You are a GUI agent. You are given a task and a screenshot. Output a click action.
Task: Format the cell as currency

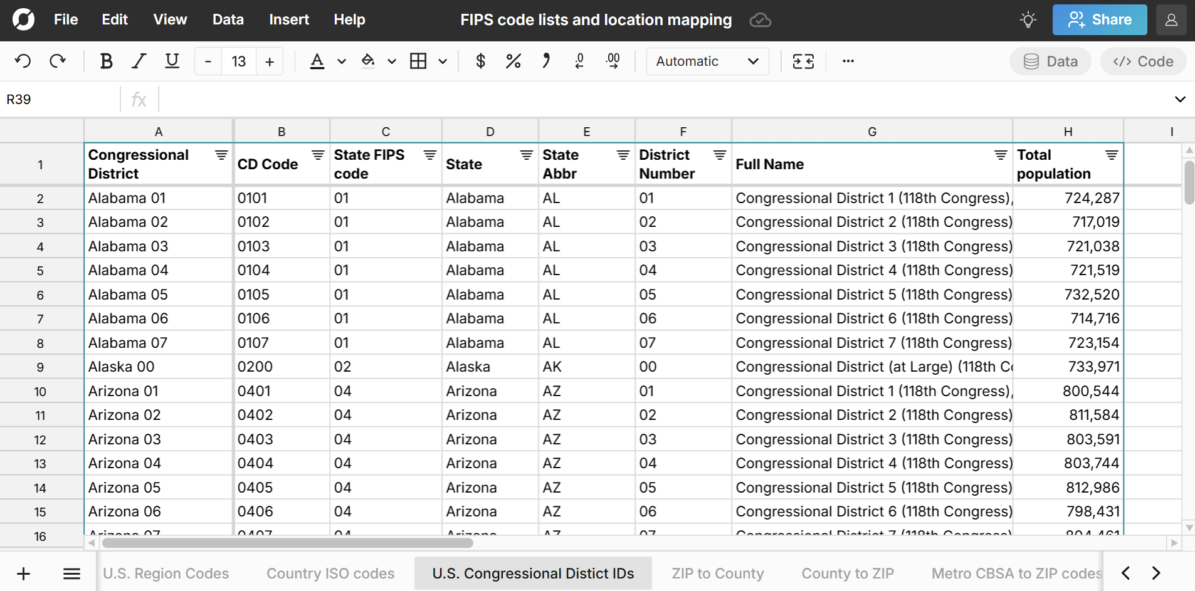click(480, 61)
